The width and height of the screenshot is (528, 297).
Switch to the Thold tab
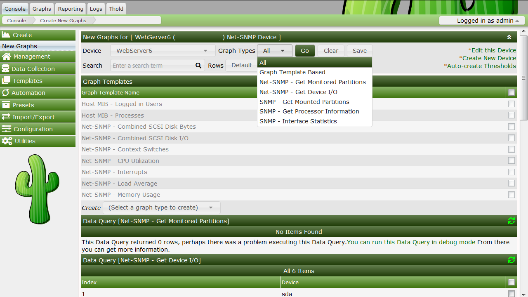tap(116, 9)
